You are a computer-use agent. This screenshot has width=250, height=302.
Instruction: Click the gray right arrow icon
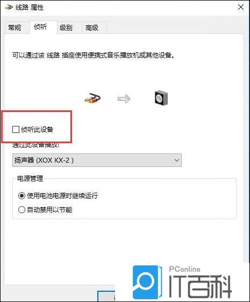[124, 99]
